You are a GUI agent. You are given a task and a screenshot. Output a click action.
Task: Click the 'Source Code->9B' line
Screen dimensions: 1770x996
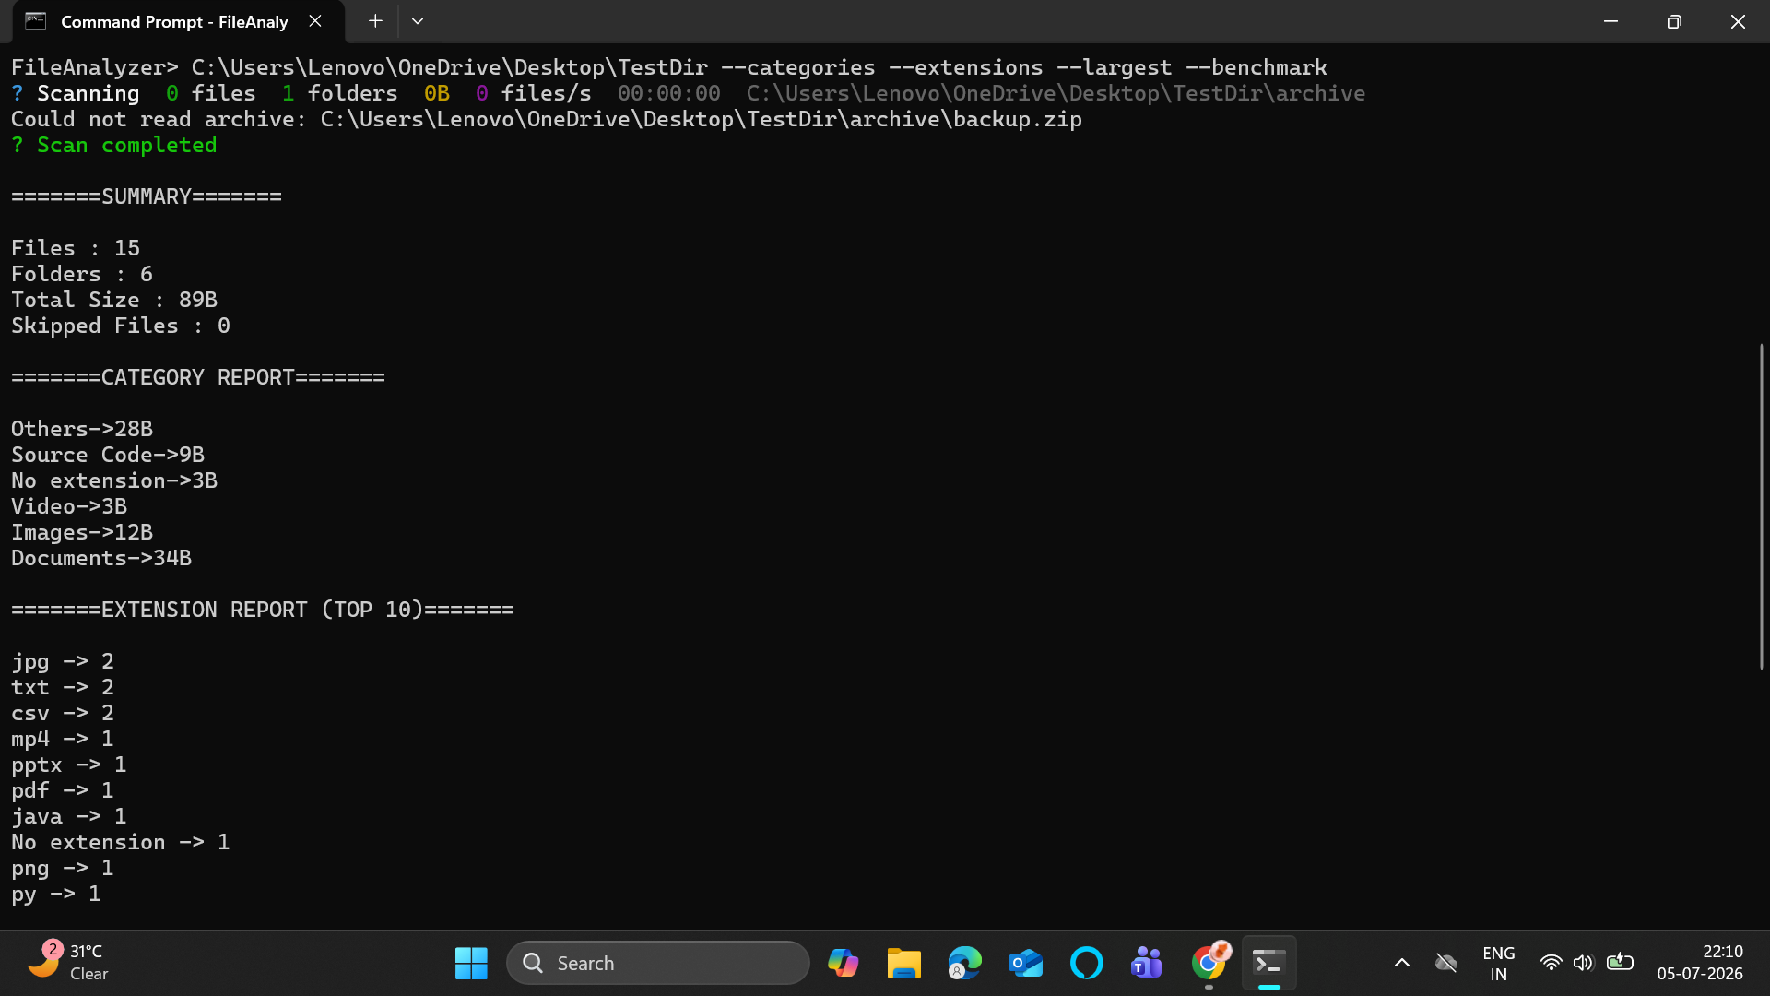108,455
